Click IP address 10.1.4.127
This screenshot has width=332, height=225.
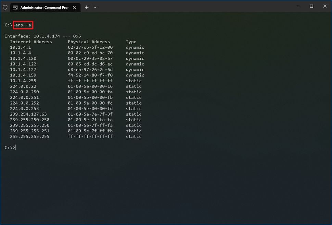point(23,69)
